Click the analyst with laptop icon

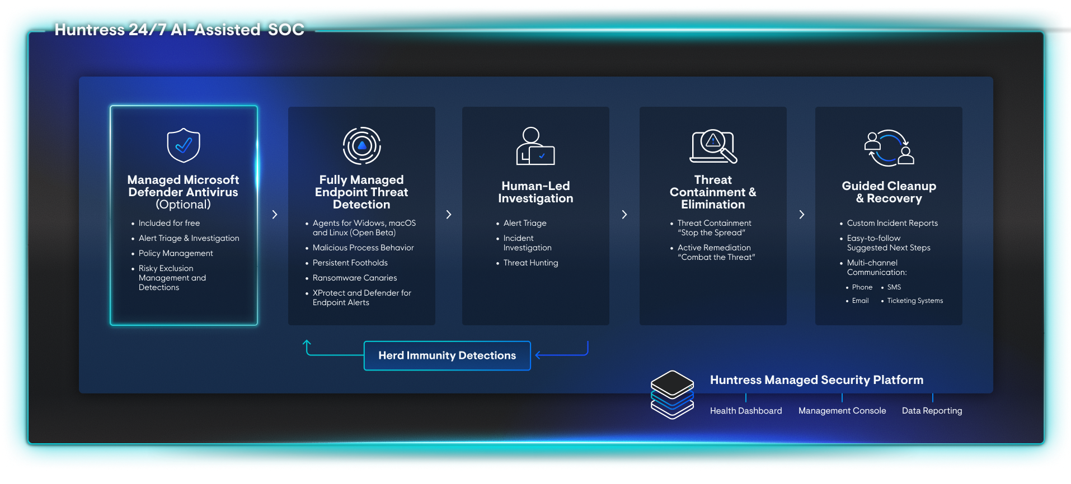click(x=535, y=146)
